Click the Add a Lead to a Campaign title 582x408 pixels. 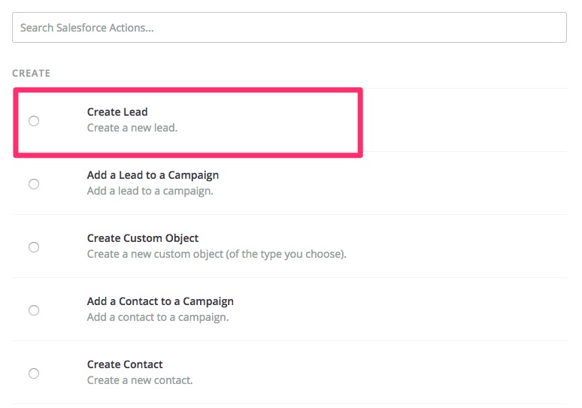tap(153, 175)
